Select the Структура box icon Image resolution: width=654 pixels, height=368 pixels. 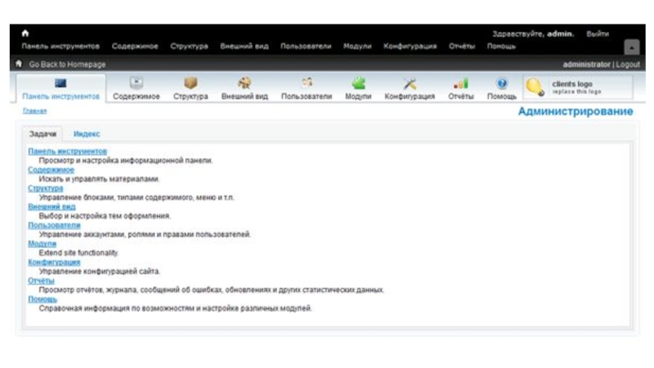190,83
